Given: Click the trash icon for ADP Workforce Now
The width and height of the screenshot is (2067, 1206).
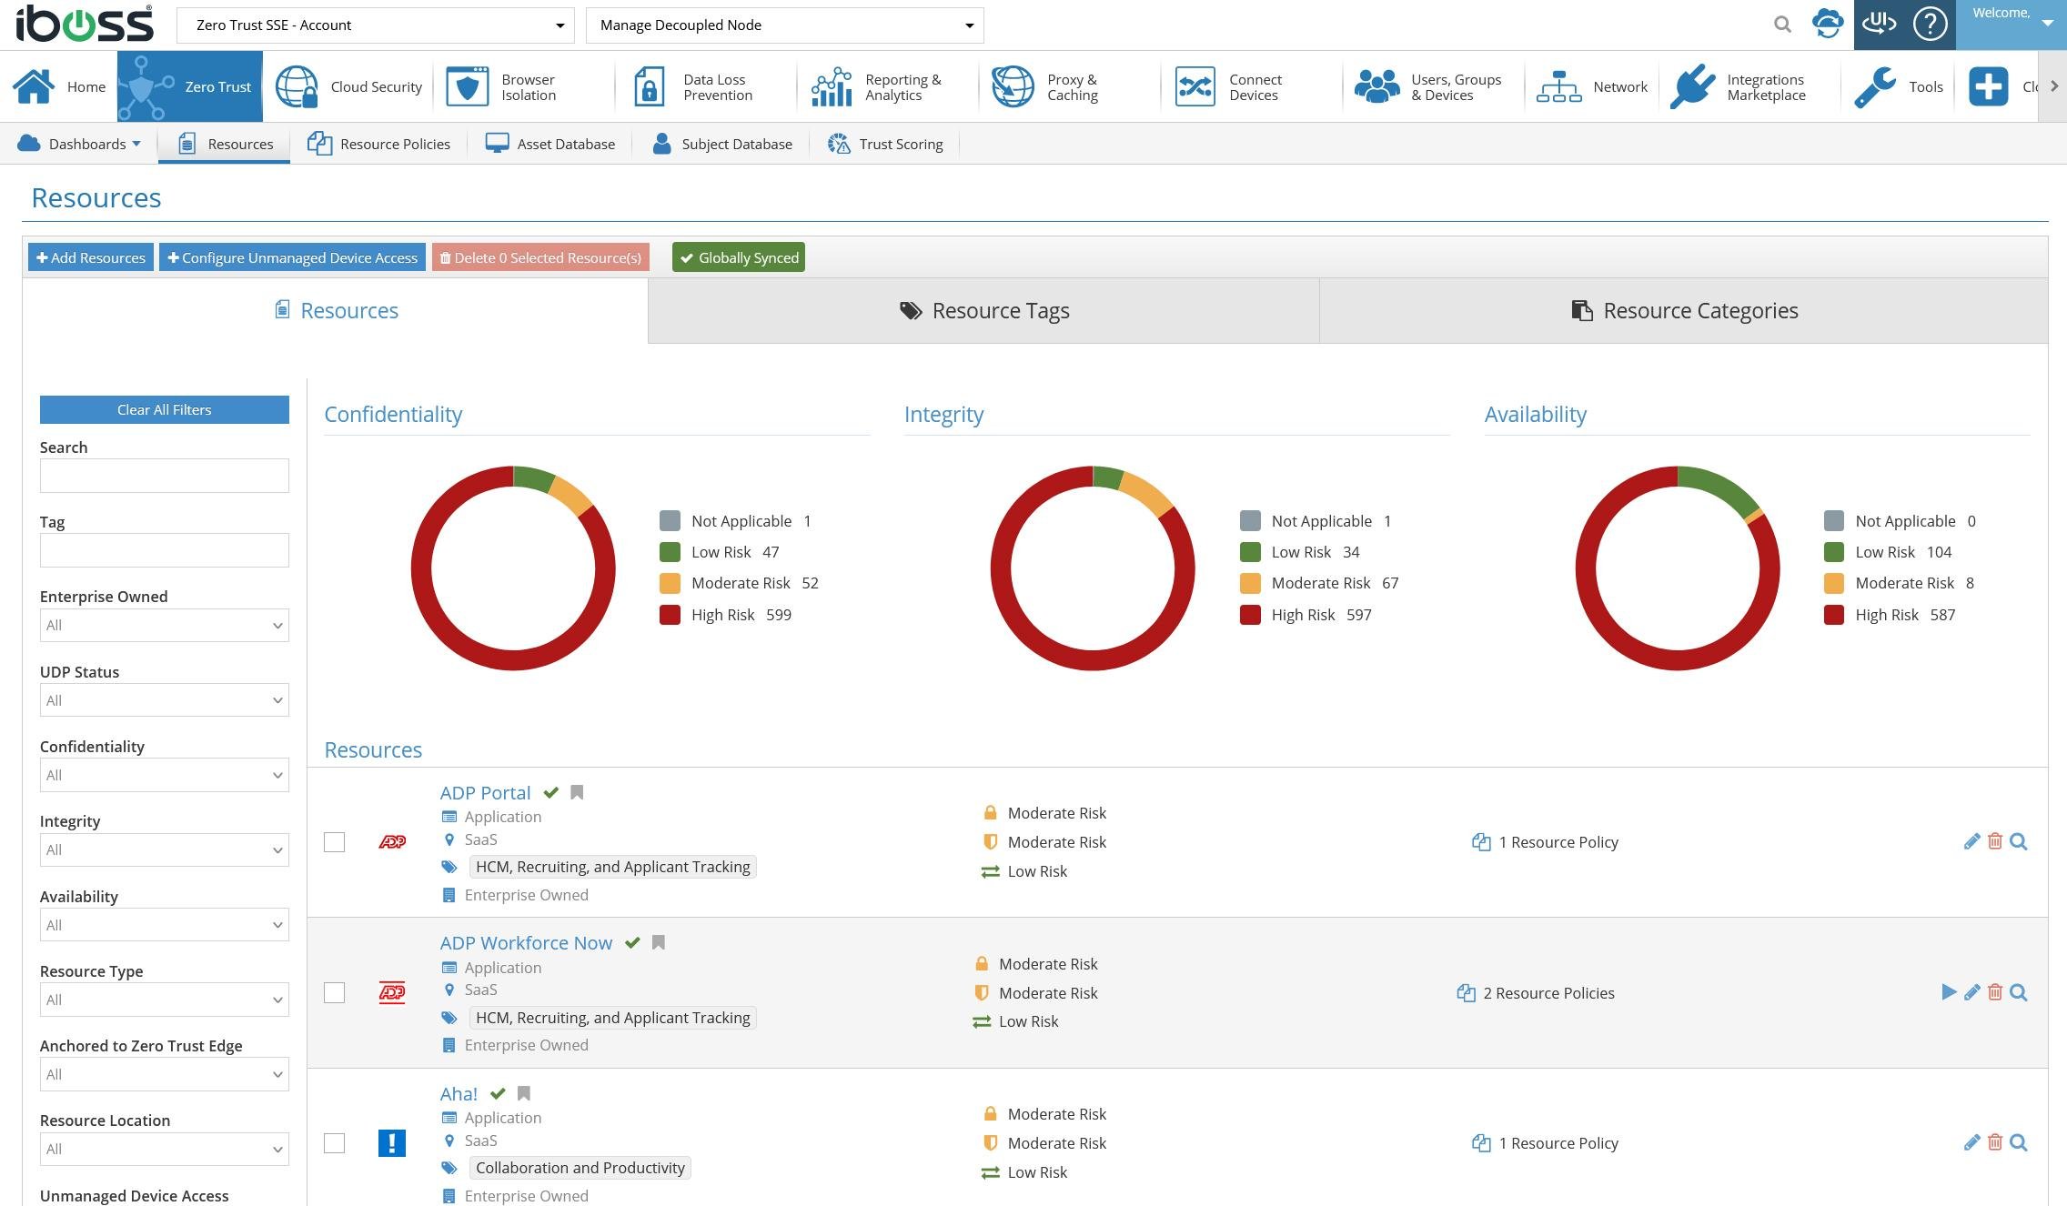Looking at the screenshot, I should click(1994, 992).
